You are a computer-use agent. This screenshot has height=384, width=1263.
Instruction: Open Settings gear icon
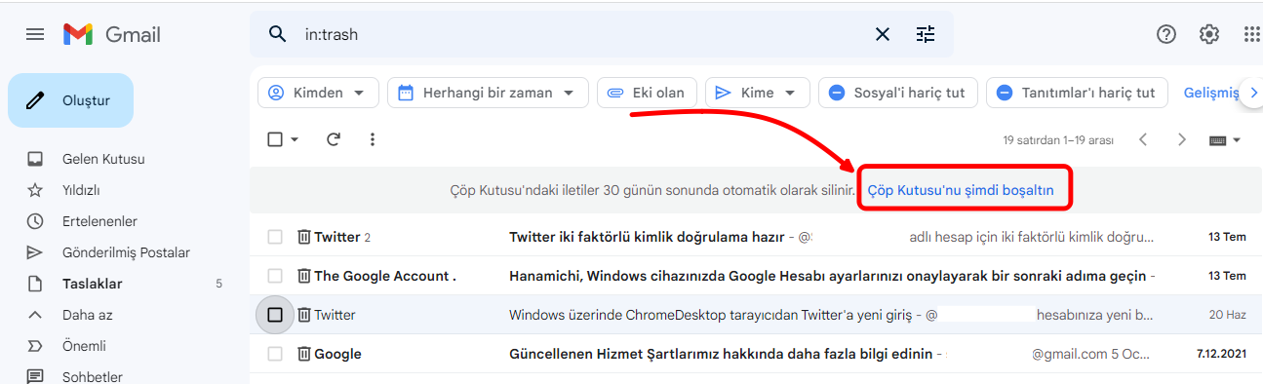point(1209,34)
